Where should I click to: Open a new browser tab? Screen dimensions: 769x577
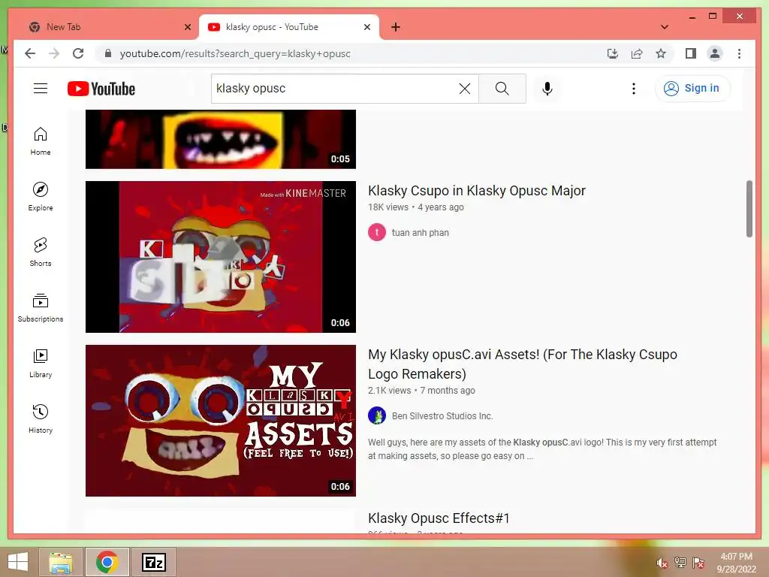point(396,27)
